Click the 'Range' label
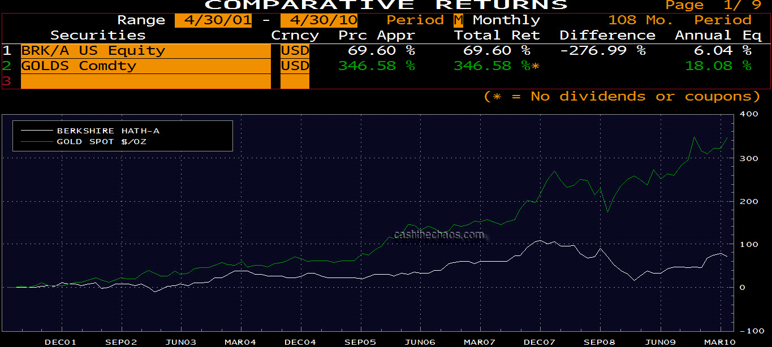Viewport: 772px width, 347px height. [141, 20]
